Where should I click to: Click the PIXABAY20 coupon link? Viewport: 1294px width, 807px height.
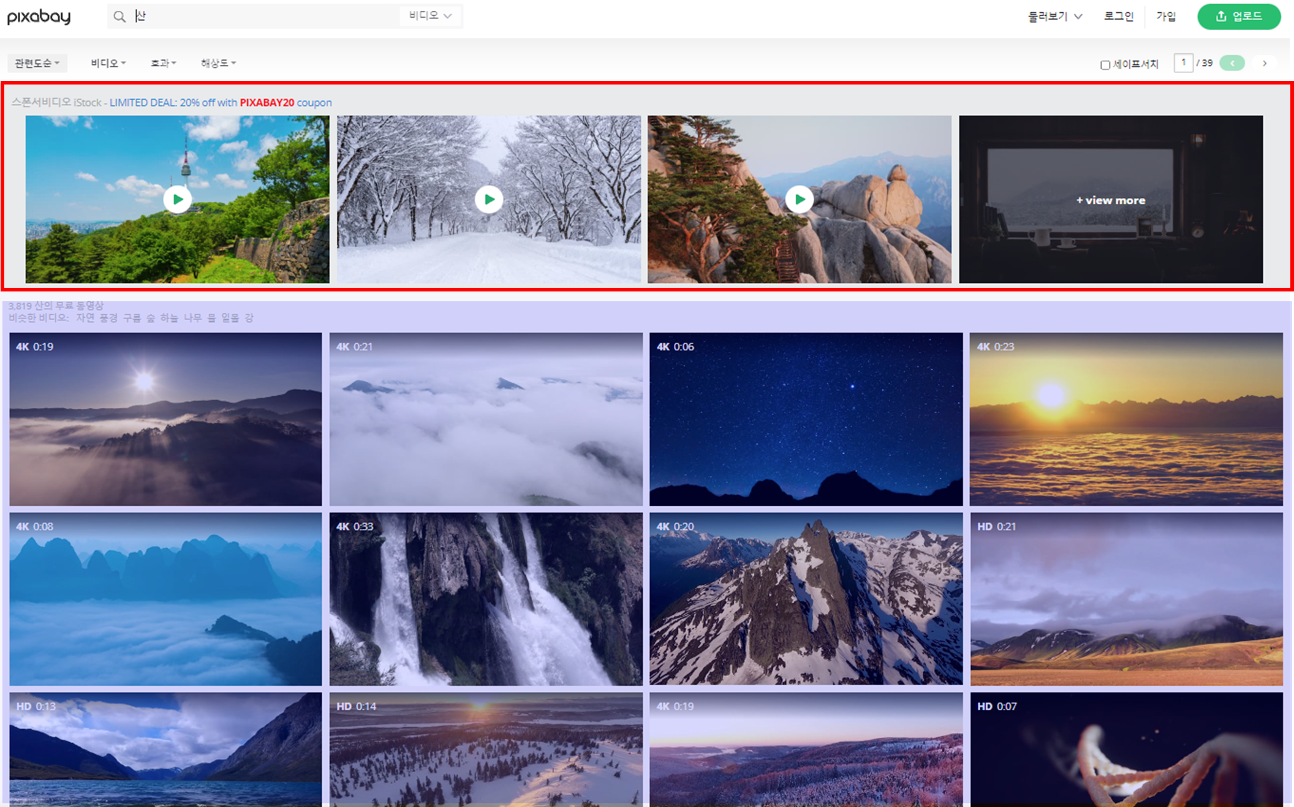[267, 102]
